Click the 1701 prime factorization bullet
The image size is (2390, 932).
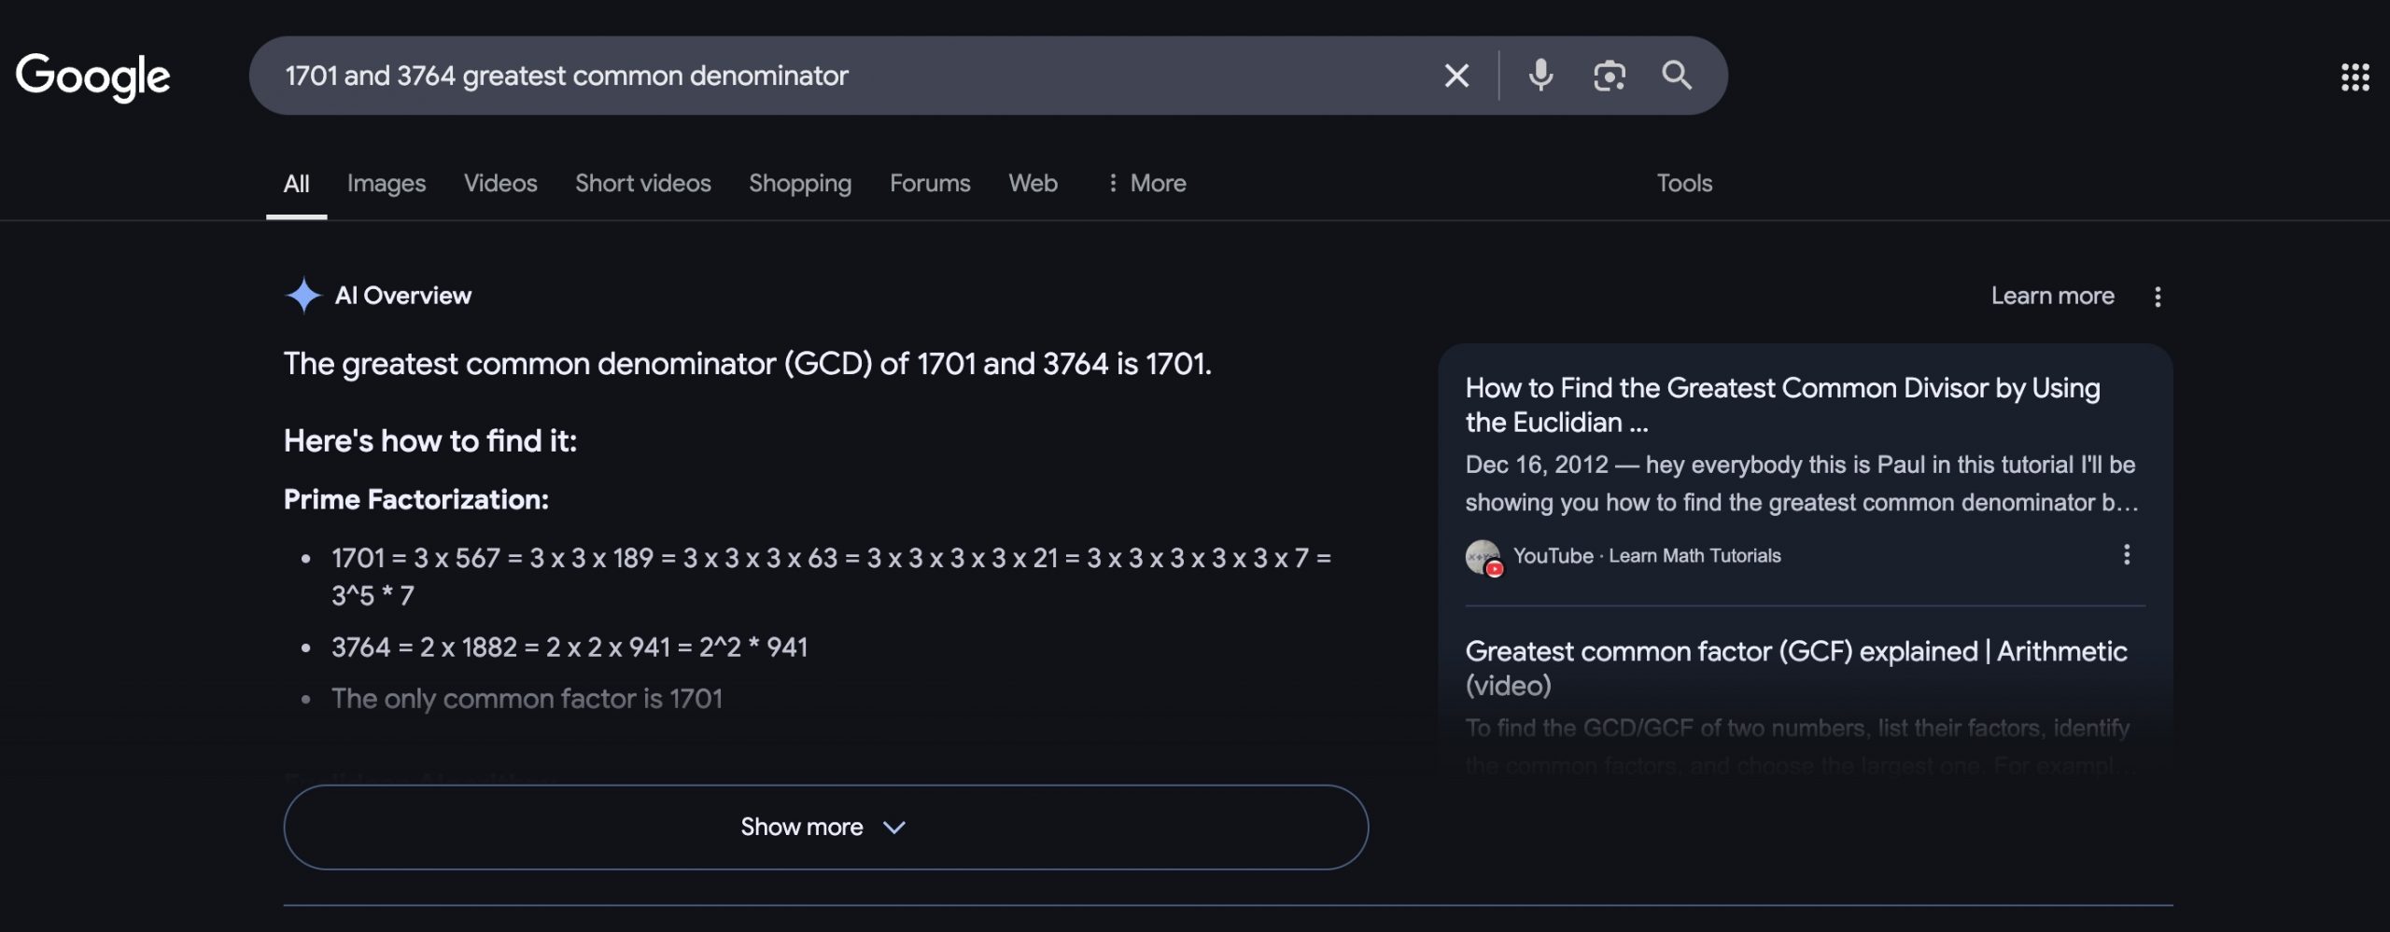coord(831,577)
